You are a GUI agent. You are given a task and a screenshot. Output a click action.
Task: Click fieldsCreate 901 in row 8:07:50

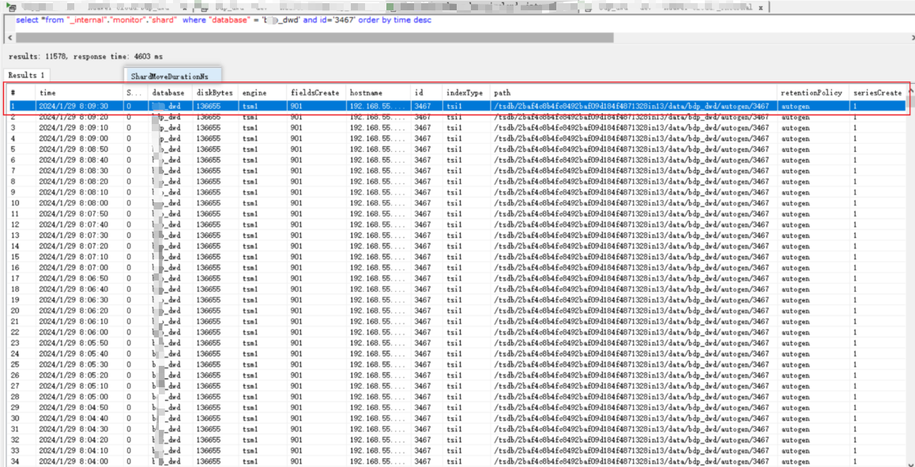tap(296, 213)
